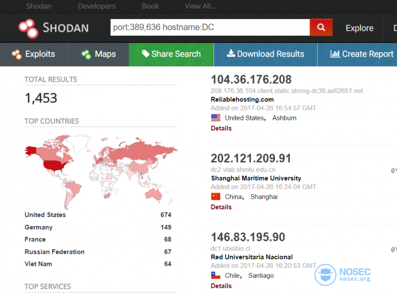The width and height of the screenshot is (397, 298).
Task: Click Shanghai Maritime University organization name
Action: tap(256, 178)
